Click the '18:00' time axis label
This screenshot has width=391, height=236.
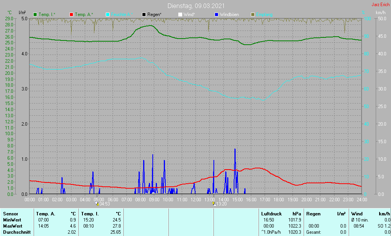coord(278,200)
